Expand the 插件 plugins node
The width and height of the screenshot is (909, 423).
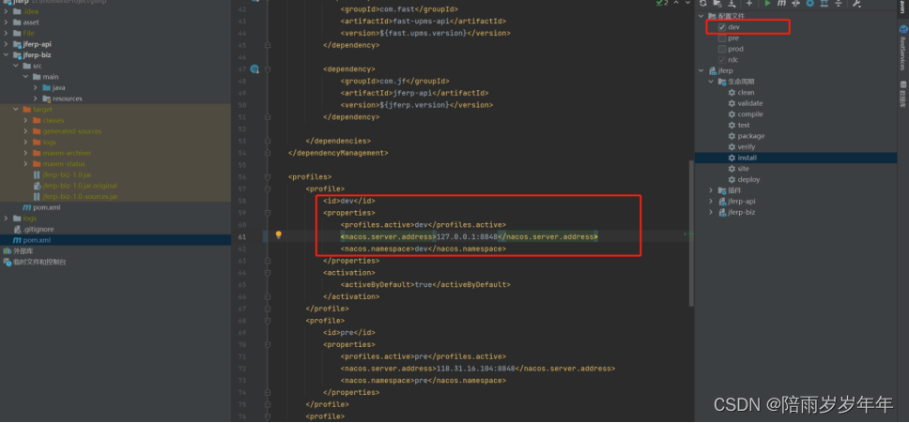pos(711,190)
